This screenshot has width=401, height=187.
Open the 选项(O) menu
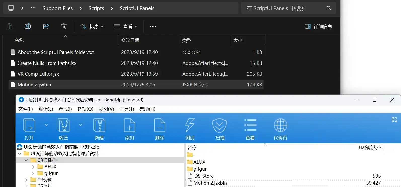(85, 109)
